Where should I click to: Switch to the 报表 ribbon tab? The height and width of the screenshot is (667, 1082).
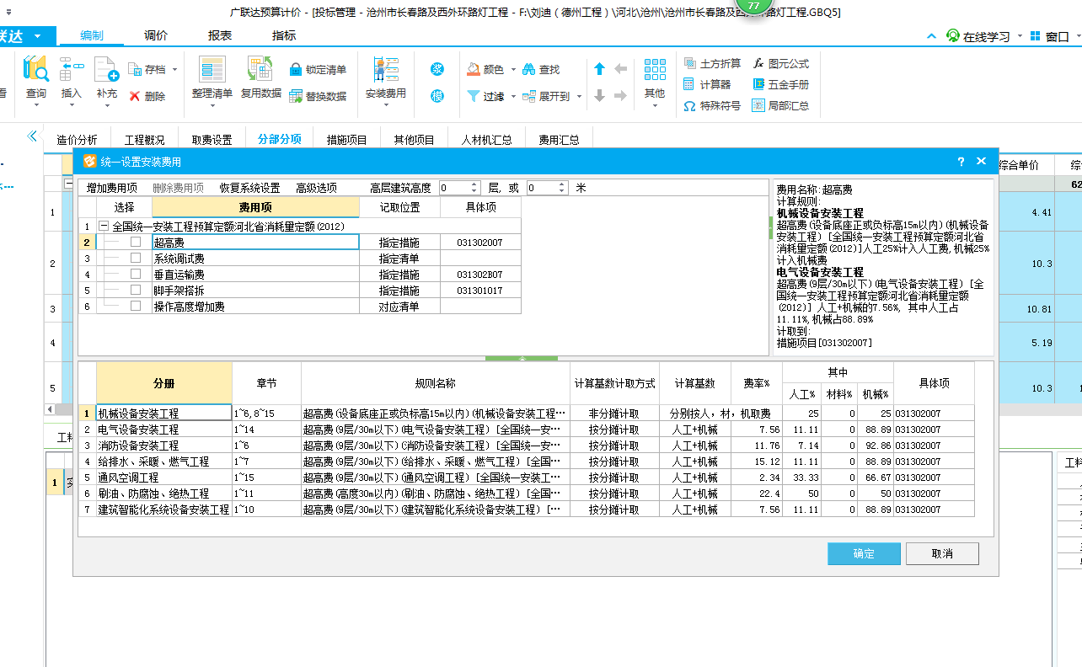(220, 35)
